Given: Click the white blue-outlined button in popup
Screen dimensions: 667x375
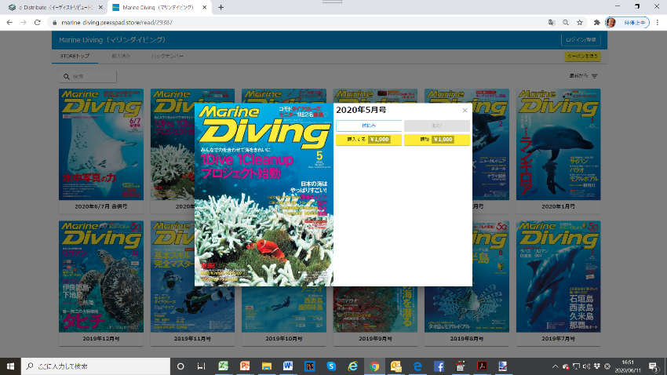Looking at the screenshot, I should [x=368, y=126].
